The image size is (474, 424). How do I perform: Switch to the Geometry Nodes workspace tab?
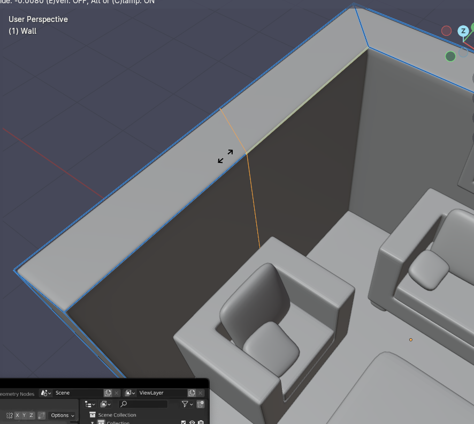coord(17,393)
